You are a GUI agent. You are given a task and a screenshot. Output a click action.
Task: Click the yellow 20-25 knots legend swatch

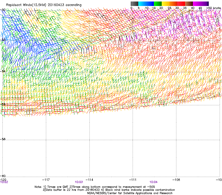tap(166, 4)
